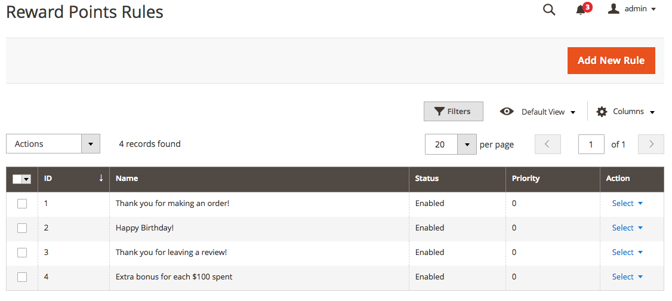Screen dimensions: 672x301
Task: Open the search magnifier icon
Action: pyautogui.click(x=549, y=10)
